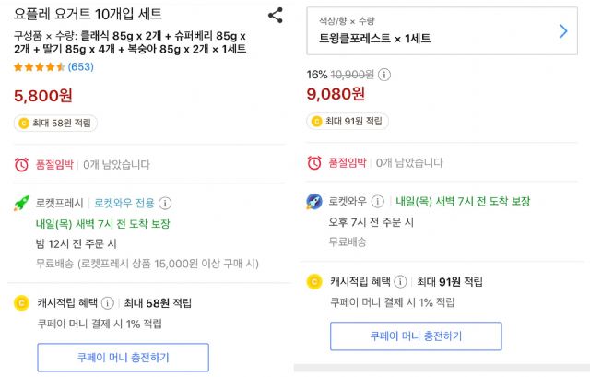The width and height of the screenshot is (590, 377).
Task: Open the 트윙클포레스트 × 1세트 option selector
Action: coord(442,30)
